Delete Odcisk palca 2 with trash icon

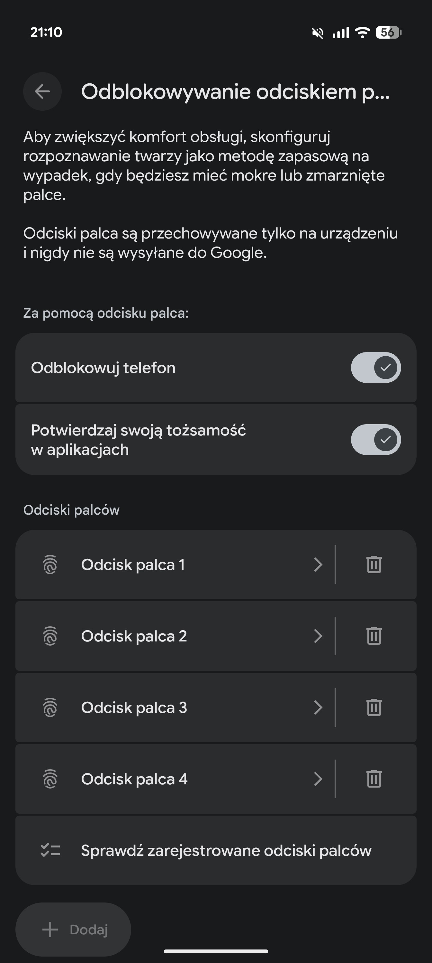374,636
